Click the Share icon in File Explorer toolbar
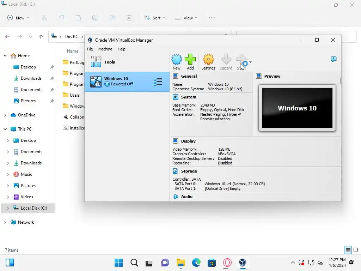This screenshot has height=271, width=361. coord(112,18)
